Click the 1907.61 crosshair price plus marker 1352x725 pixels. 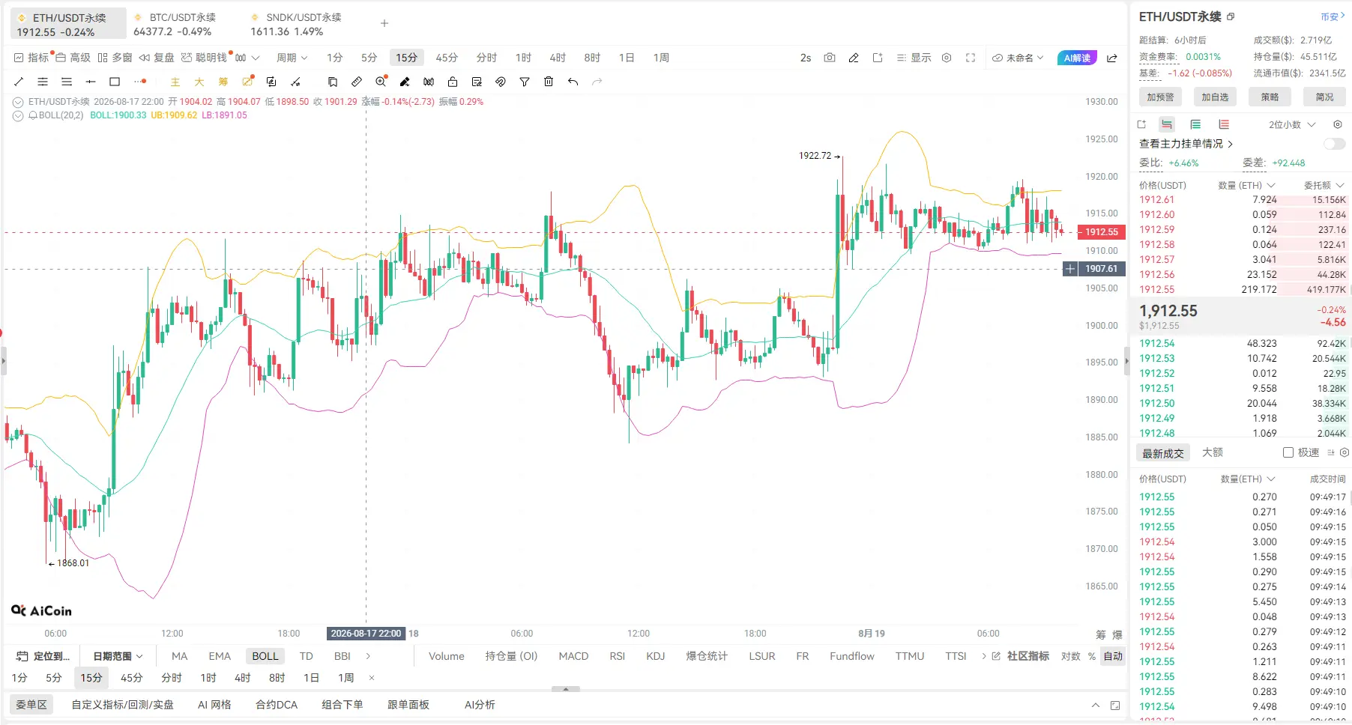[1070, 269]
